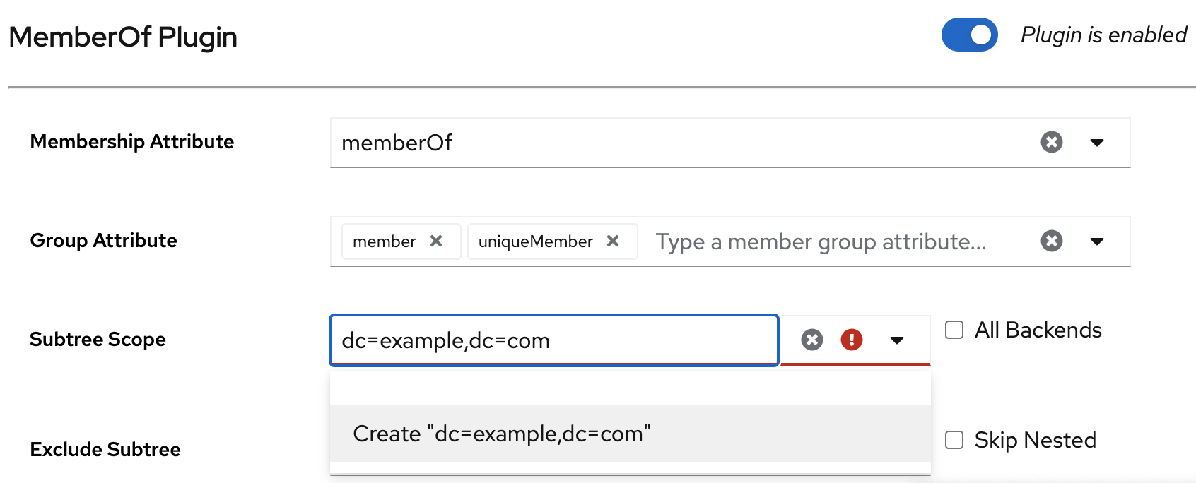
Task: Click the memberOf text in Membership Attribute field
Action: pyautogui.click(x=397, y=143)
